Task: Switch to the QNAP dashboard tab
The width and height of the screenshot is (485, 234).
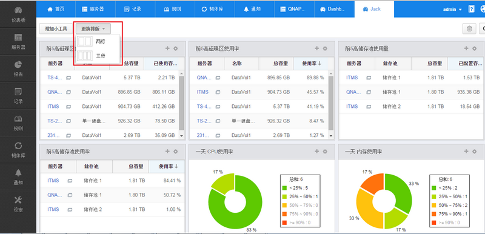Action: [x=294, y=9]
